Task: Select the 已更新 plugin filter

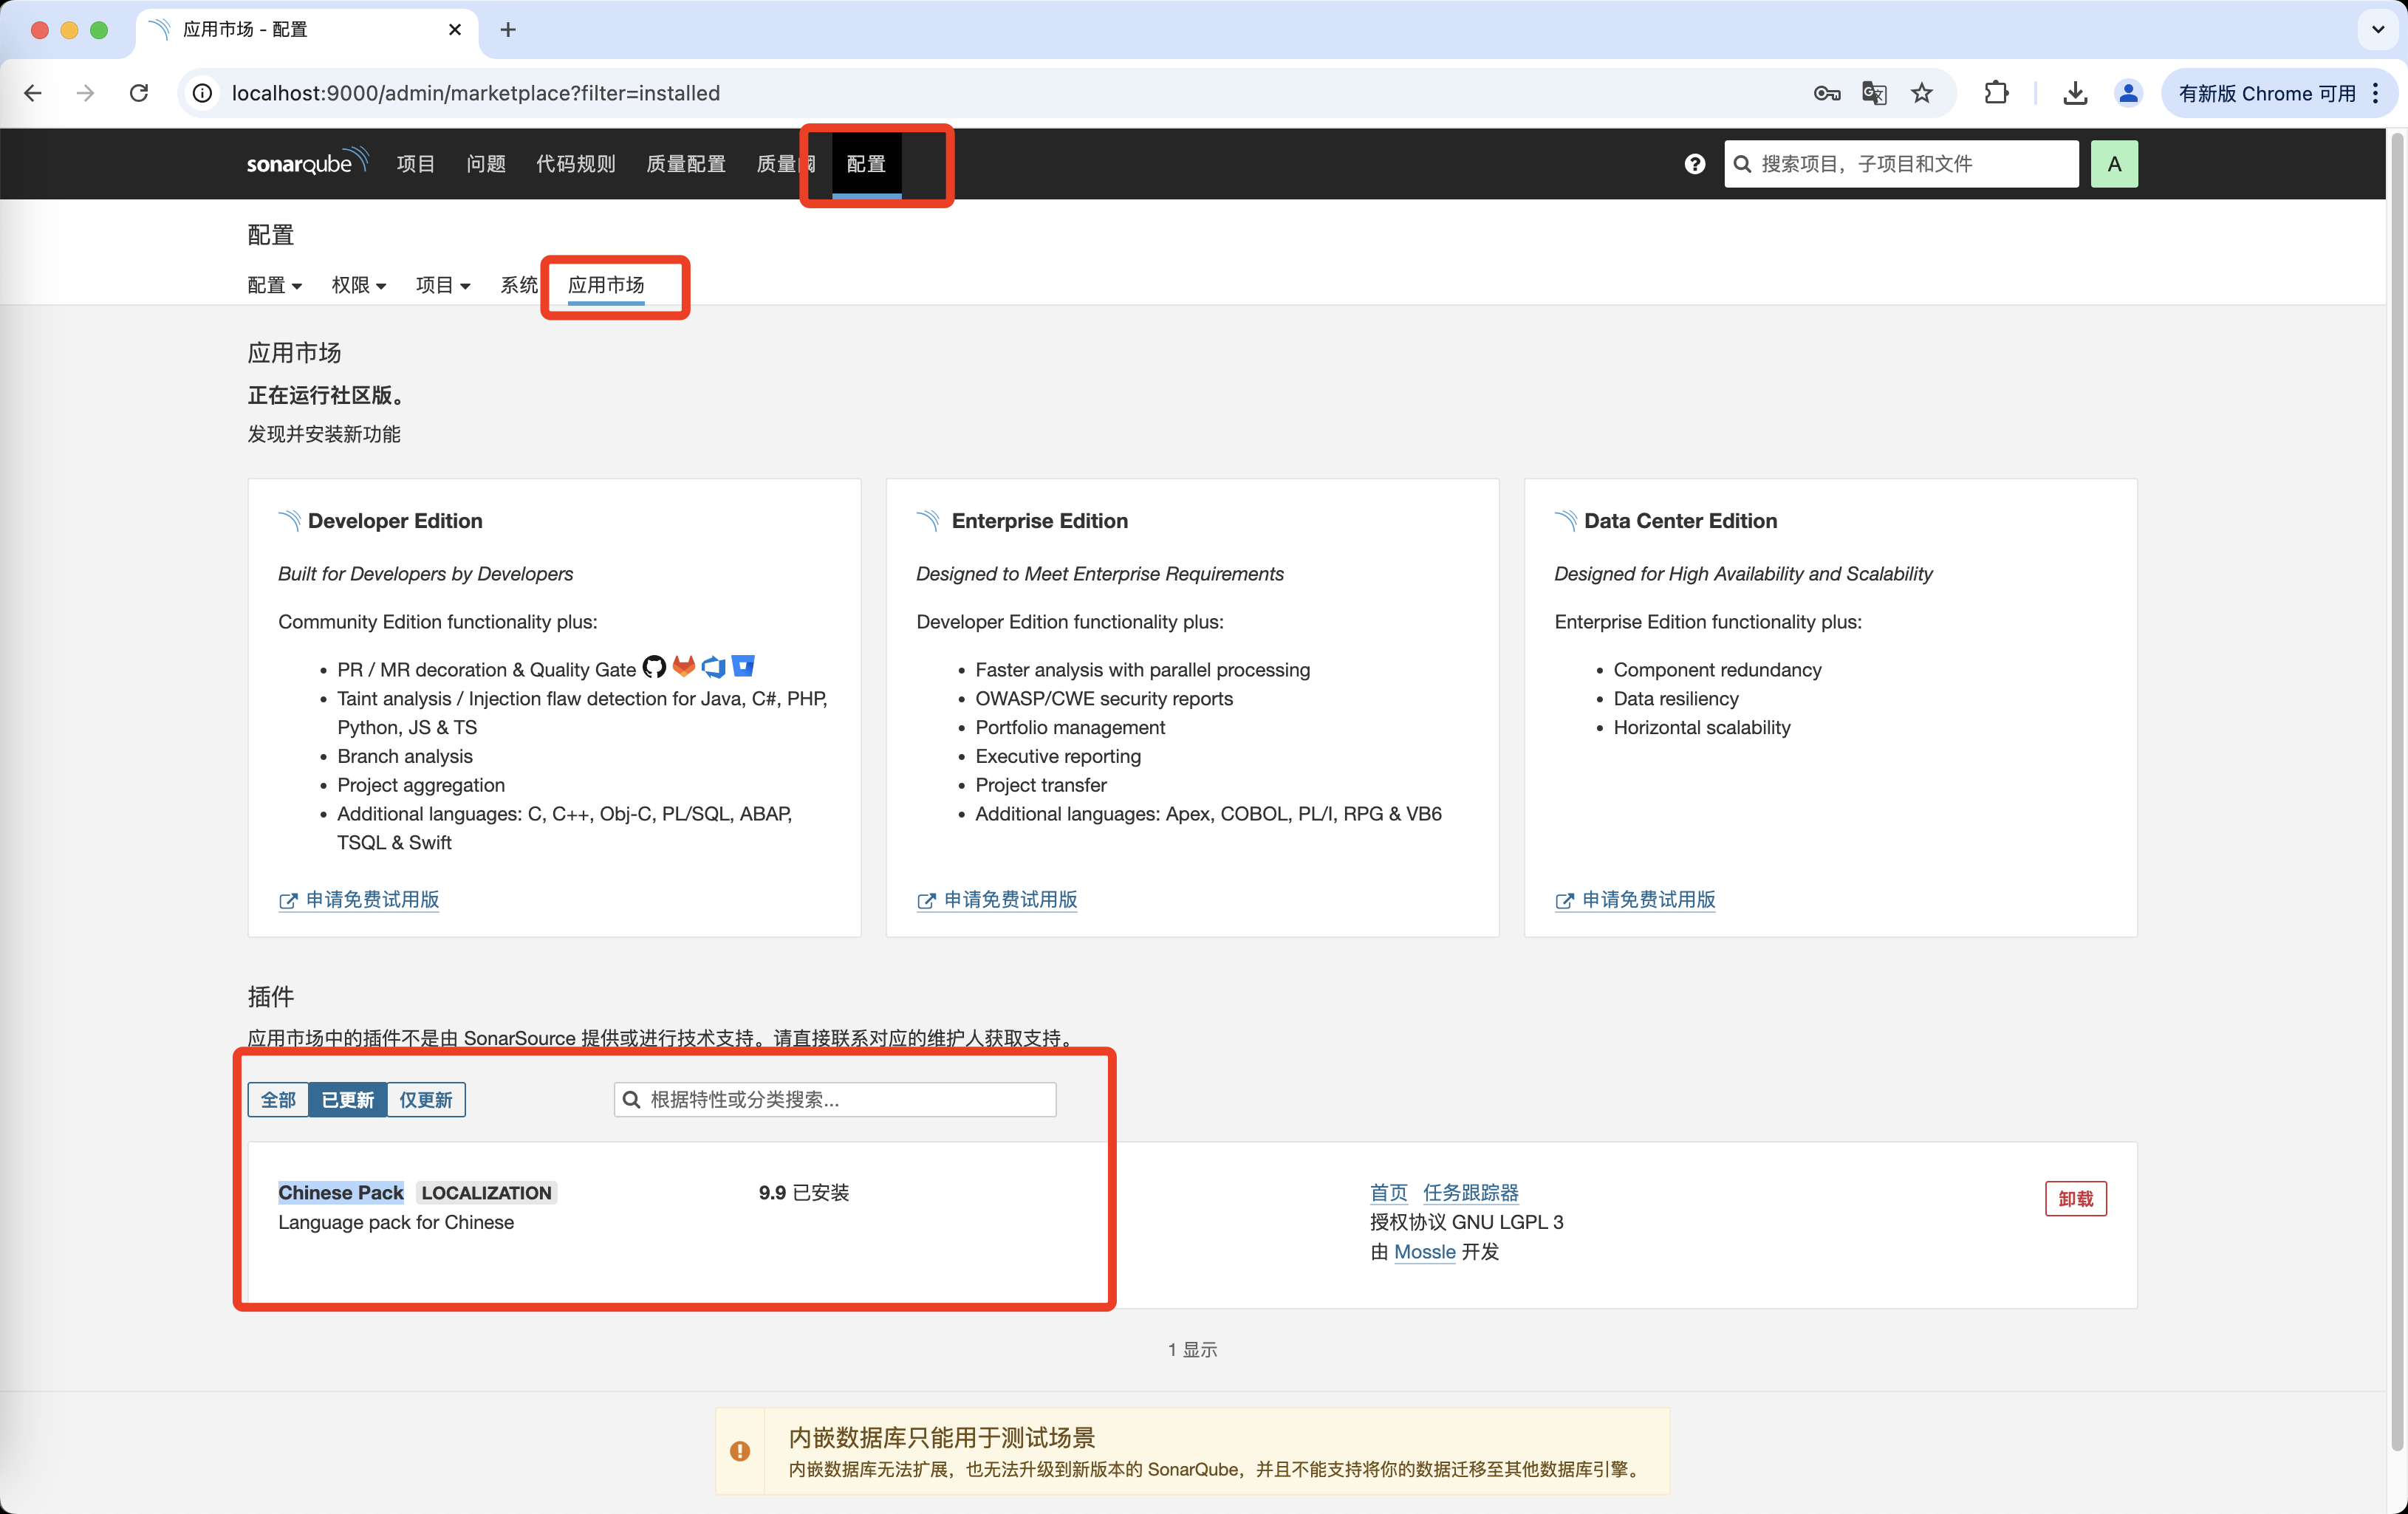Action: pyautogui.click(x=348, y=1100)
